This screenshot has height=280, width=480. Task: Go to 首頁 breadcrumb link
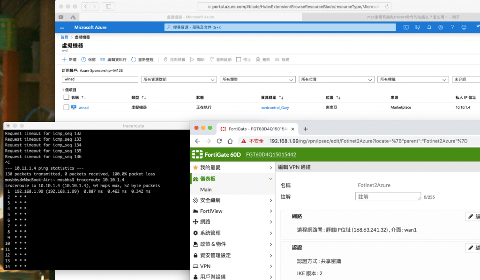tap(64, 37)
